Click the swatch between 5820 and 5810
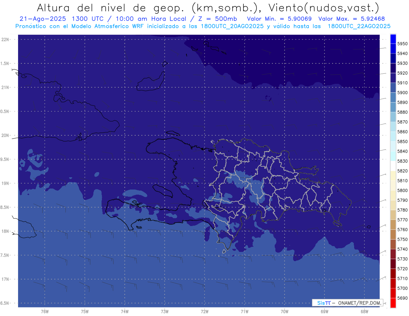 point(393,176)
